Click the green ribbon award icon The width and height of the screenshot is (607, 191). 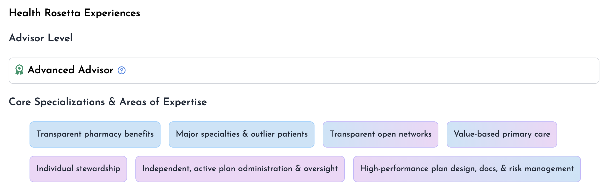click(x=19, y=70)
